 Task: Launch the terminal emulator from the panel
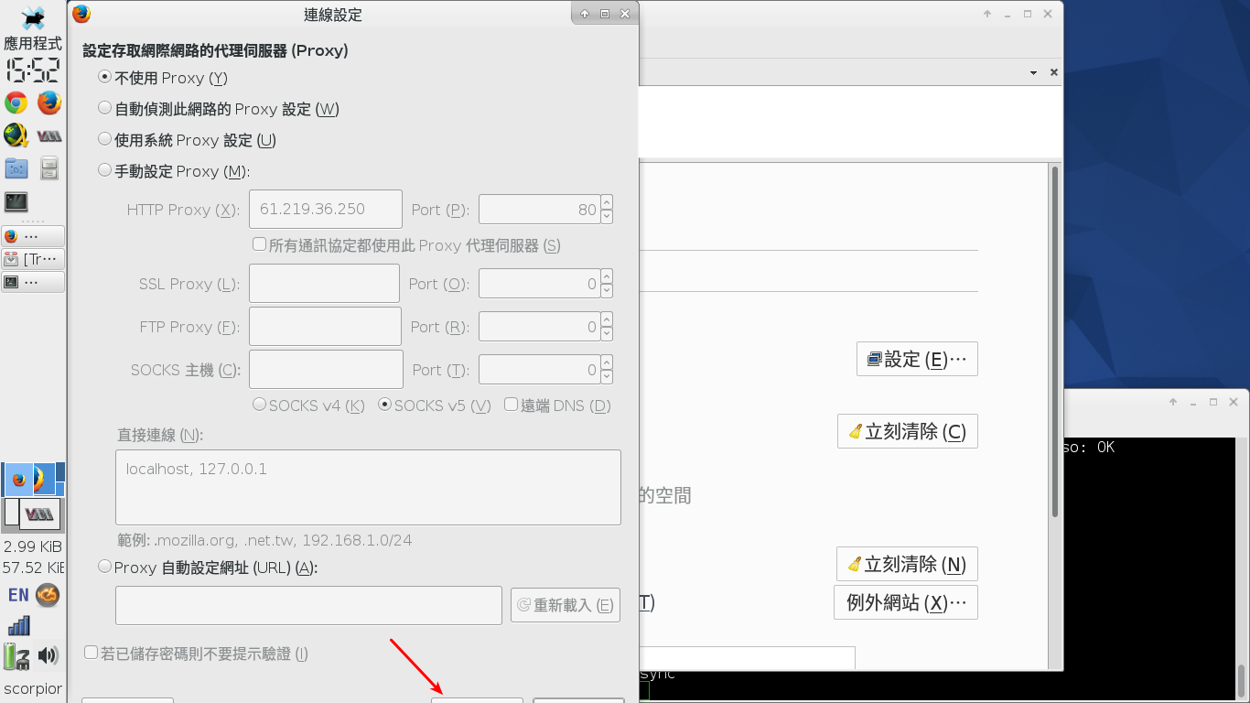pos(16,201)
